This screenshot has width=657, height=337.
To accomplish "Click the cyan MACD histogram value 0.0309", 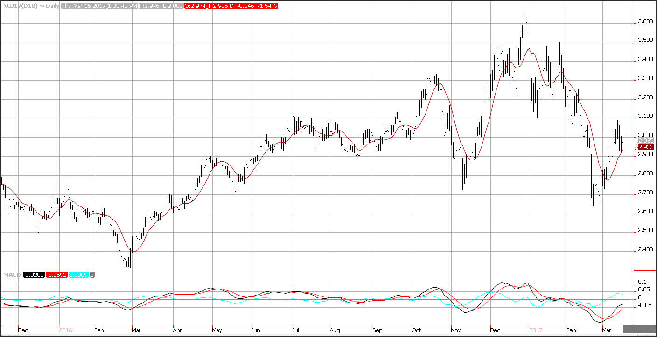I will [x=78, y=275].
